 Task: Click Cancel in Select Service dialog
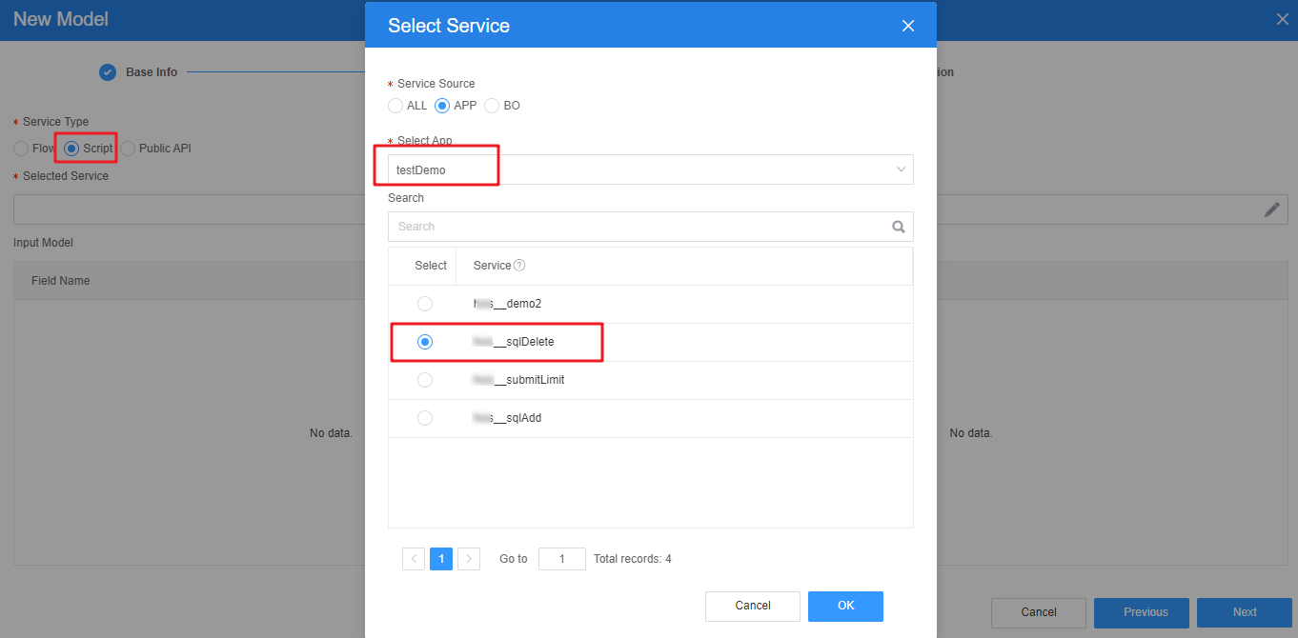(753, 606)
